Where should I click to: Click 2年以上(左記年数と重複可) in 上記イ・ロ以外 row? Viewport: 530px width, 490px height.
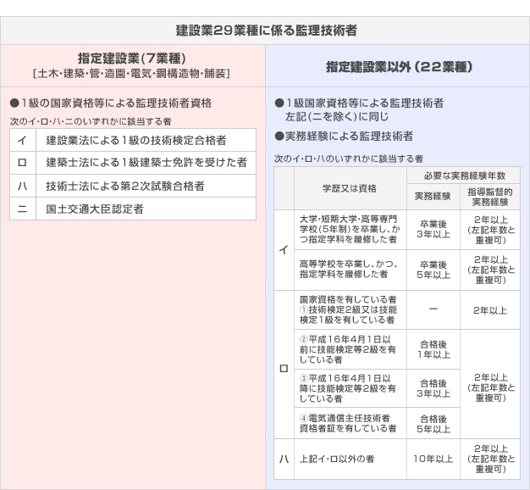490,459
